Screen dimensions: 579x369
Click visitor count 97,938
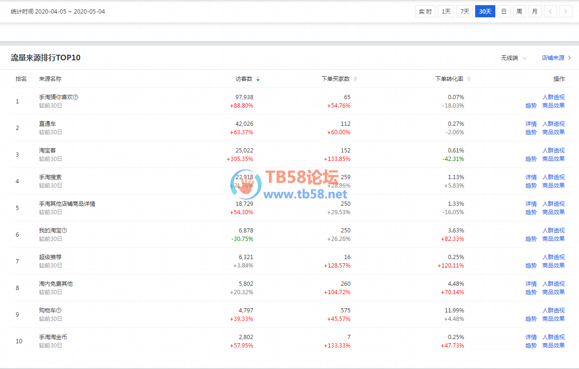click(x=244, y=97)
